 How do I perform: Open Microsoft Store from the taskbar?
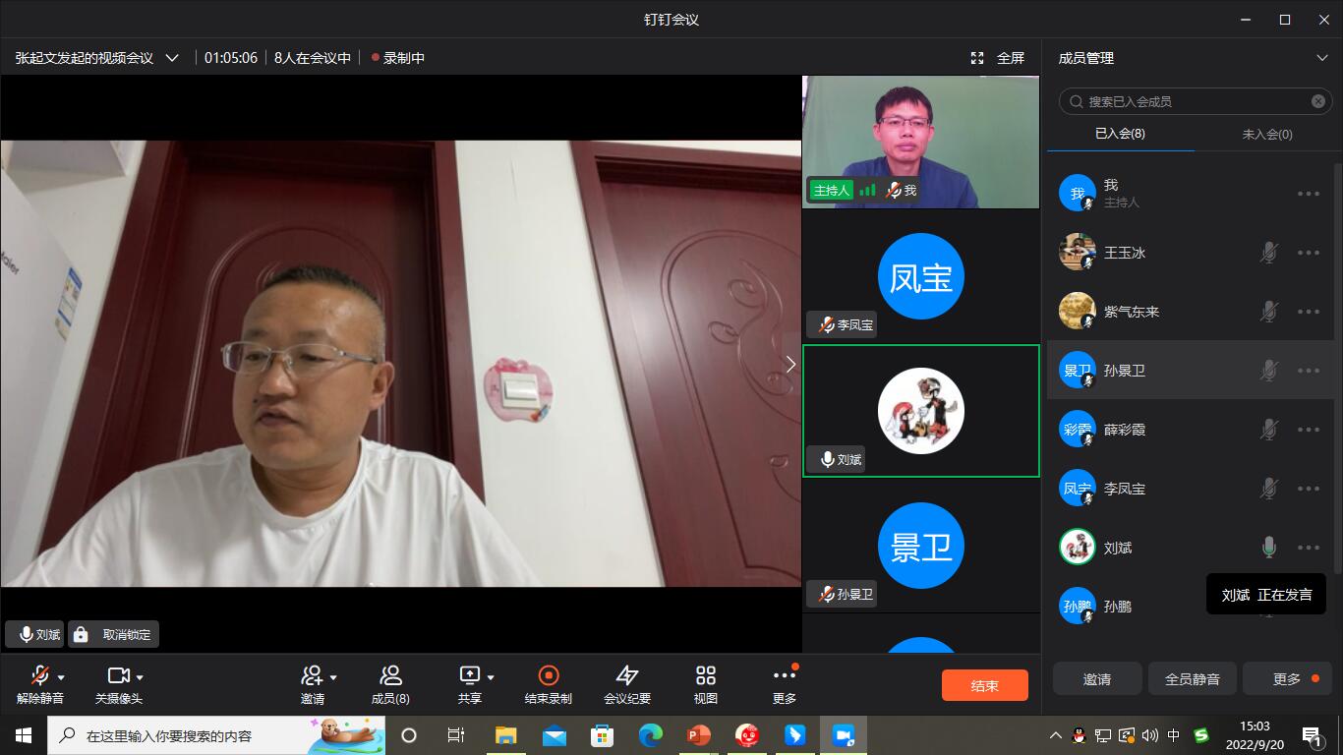tap(603, 735)
